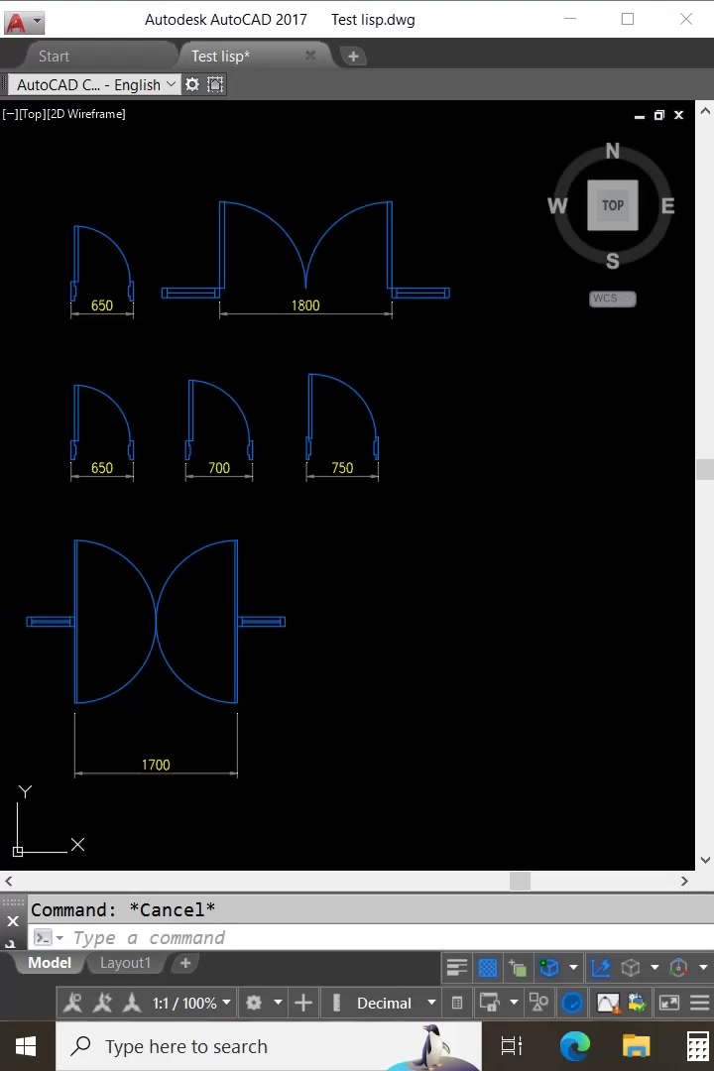Viewport: 714px width, 1071px height.
Task: Click the Lock UI icon
Action: (489, 1003)
